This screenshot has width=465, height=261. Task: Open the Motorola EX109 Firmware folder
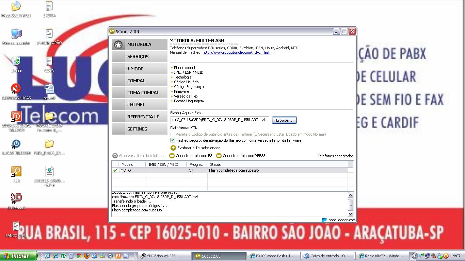click(49, 117)
